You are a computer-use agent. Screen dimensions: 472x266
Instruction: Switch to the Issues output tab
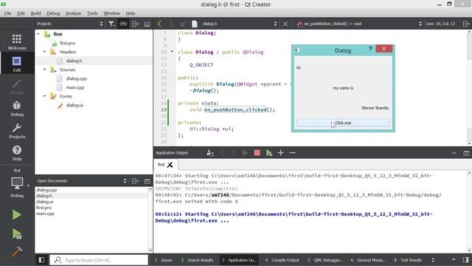(164, 260)
